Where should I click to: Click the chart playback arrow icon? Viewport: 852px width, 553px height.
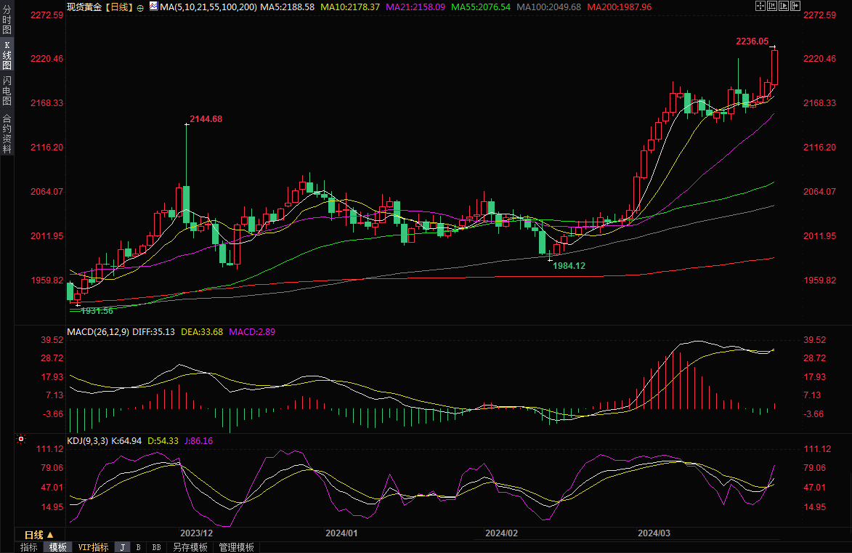[x=784, y=6]
